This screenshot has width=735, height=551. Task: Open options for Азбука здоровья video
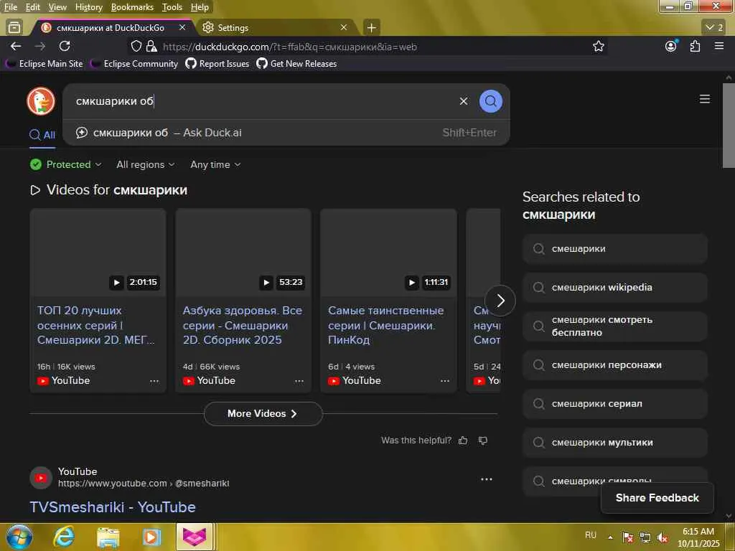coord(299,381)
